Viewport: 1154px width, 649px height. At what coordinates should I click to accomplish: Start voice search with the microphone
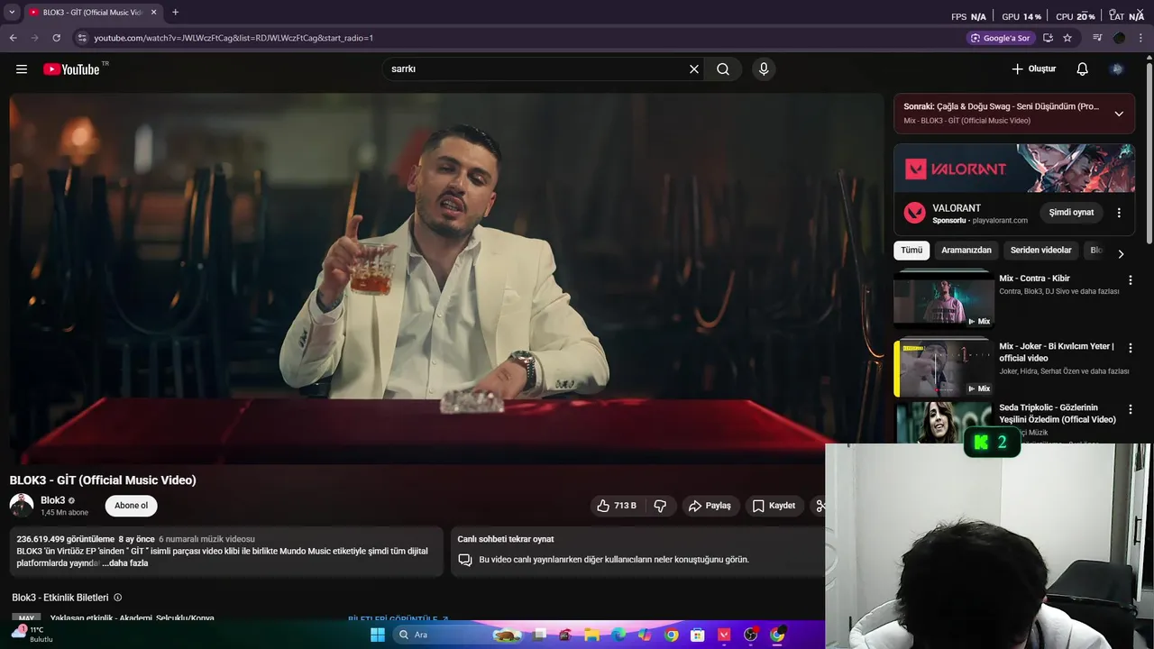pos(764,69)
